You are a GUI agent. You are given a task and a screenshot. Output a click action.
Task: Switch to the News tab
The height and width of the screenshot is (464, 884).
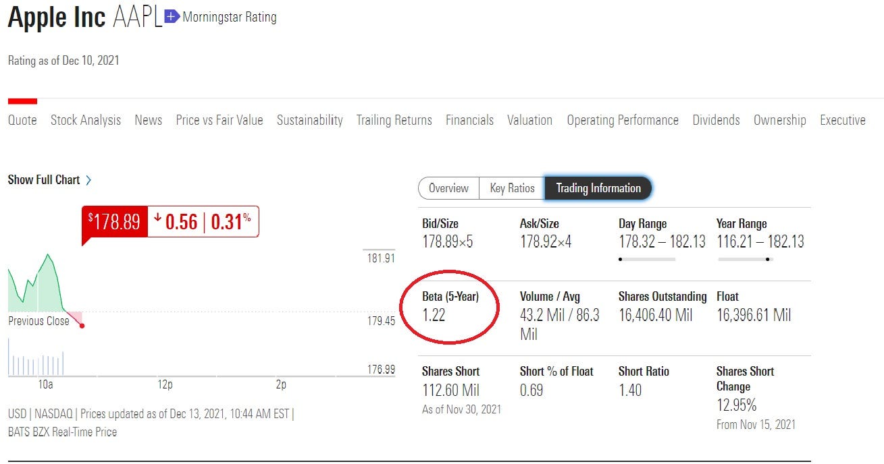point(149,120)
